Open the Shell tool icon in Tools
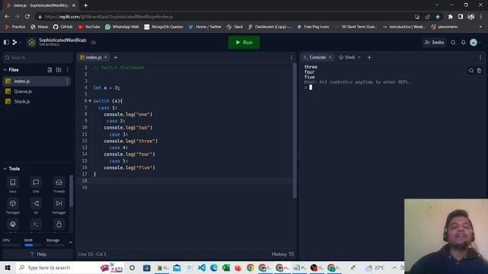The width and height of the screenshot is (488, 274). 36,225
